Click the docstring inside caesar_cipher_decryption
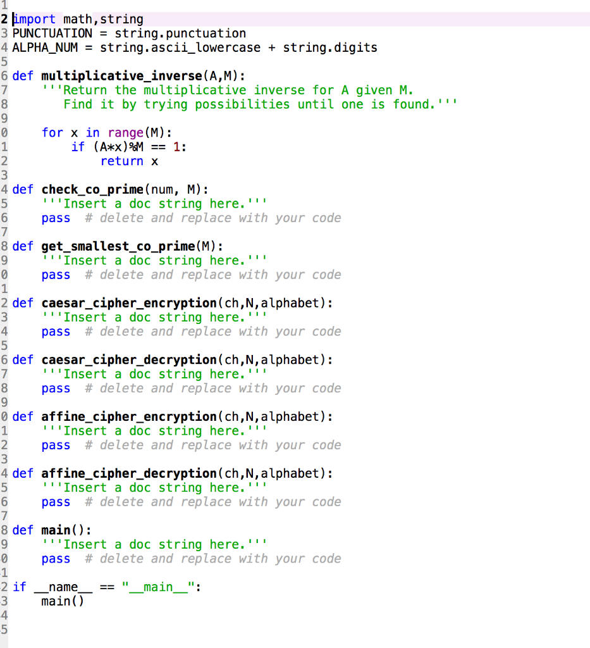 [x=154, y=374]
